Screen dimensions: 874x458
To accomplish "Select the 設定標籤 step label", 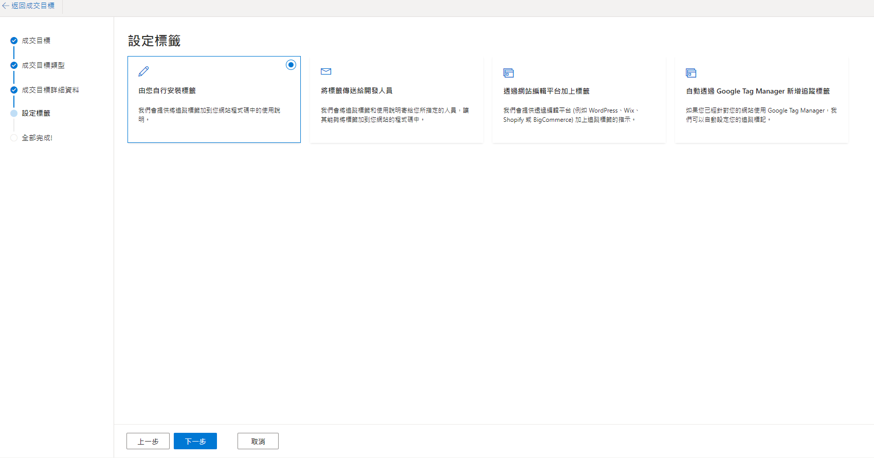I will [x=36, y=113].
